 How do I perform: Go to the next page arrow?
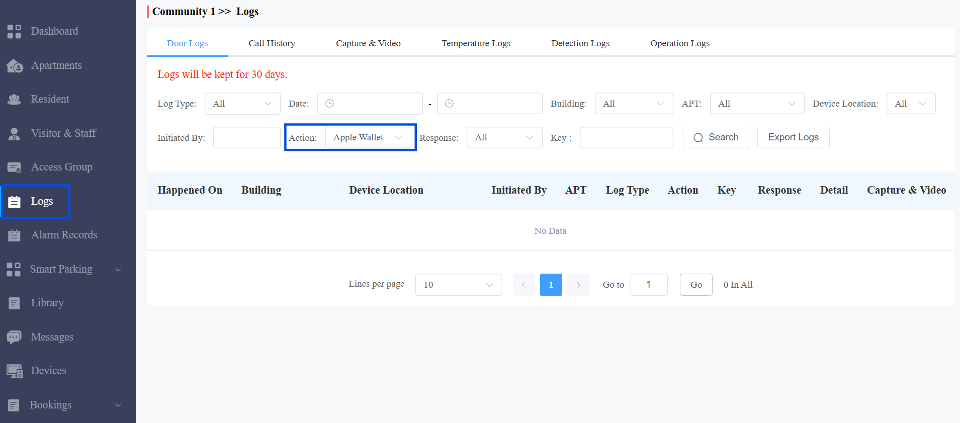[578, 285]
